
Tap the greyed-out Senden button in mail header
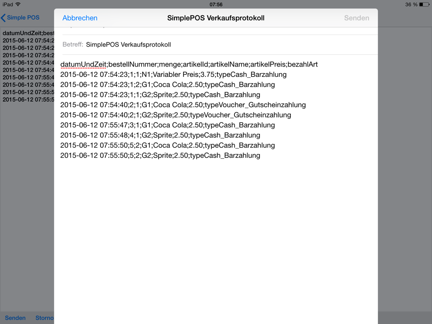coord(356,18)
